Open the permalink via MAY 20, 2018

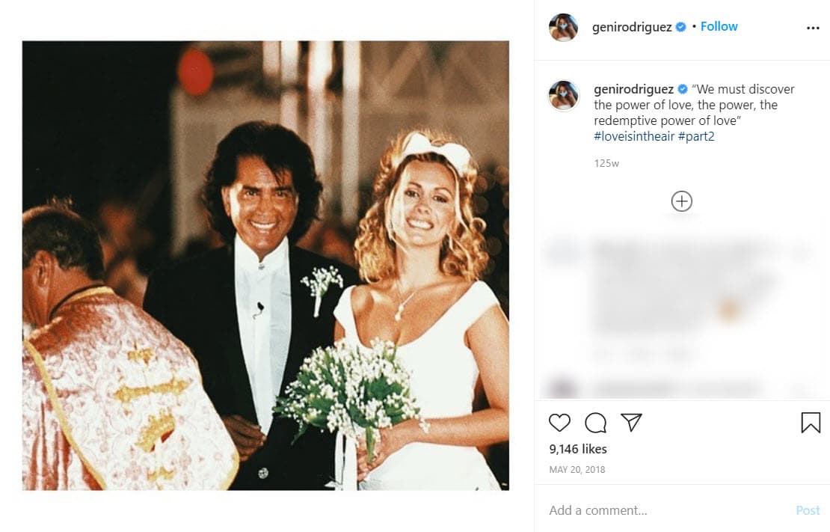(x=577, y=469)
